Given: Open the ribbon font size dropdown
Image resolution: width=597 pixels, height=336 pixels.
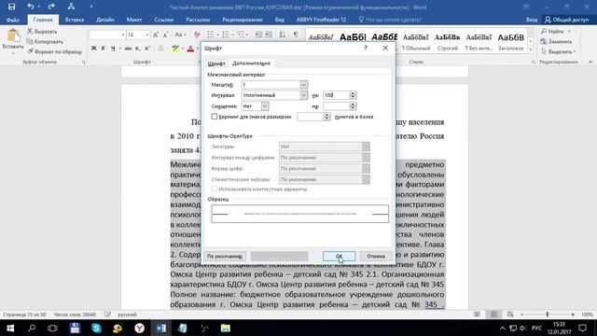Looking at the screenshot, I should (147, 35).
